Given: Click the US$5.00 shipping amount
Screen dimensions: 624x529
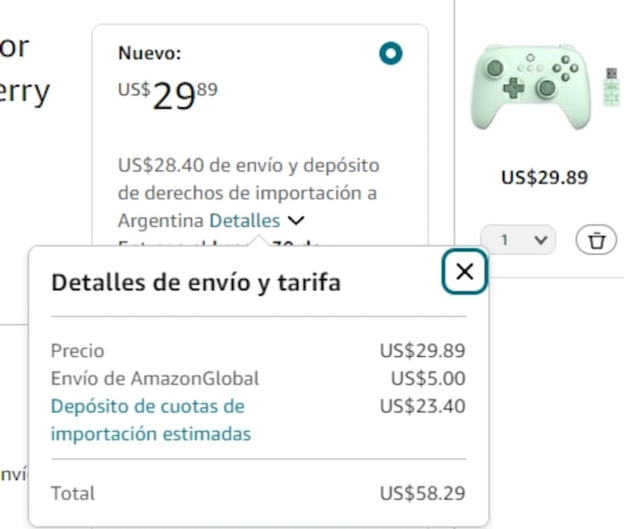Looking at the screenshot, I should [x=427, y=379].
